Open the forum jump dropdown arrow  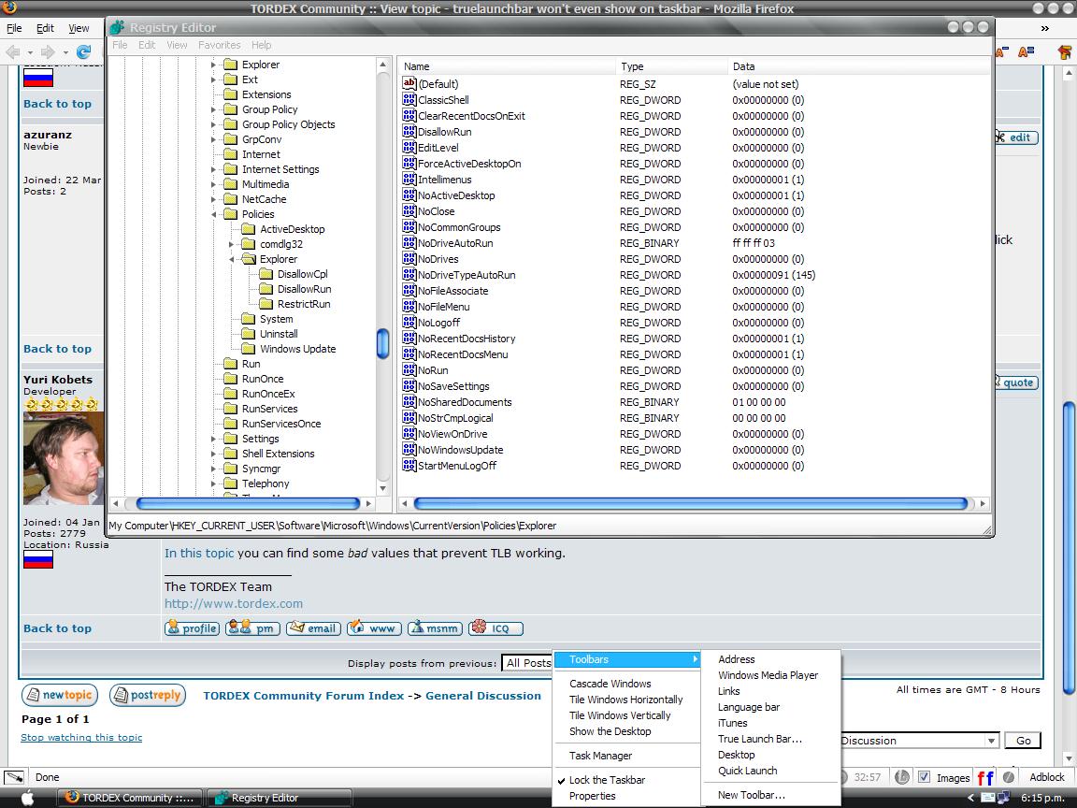pos(991,741)
